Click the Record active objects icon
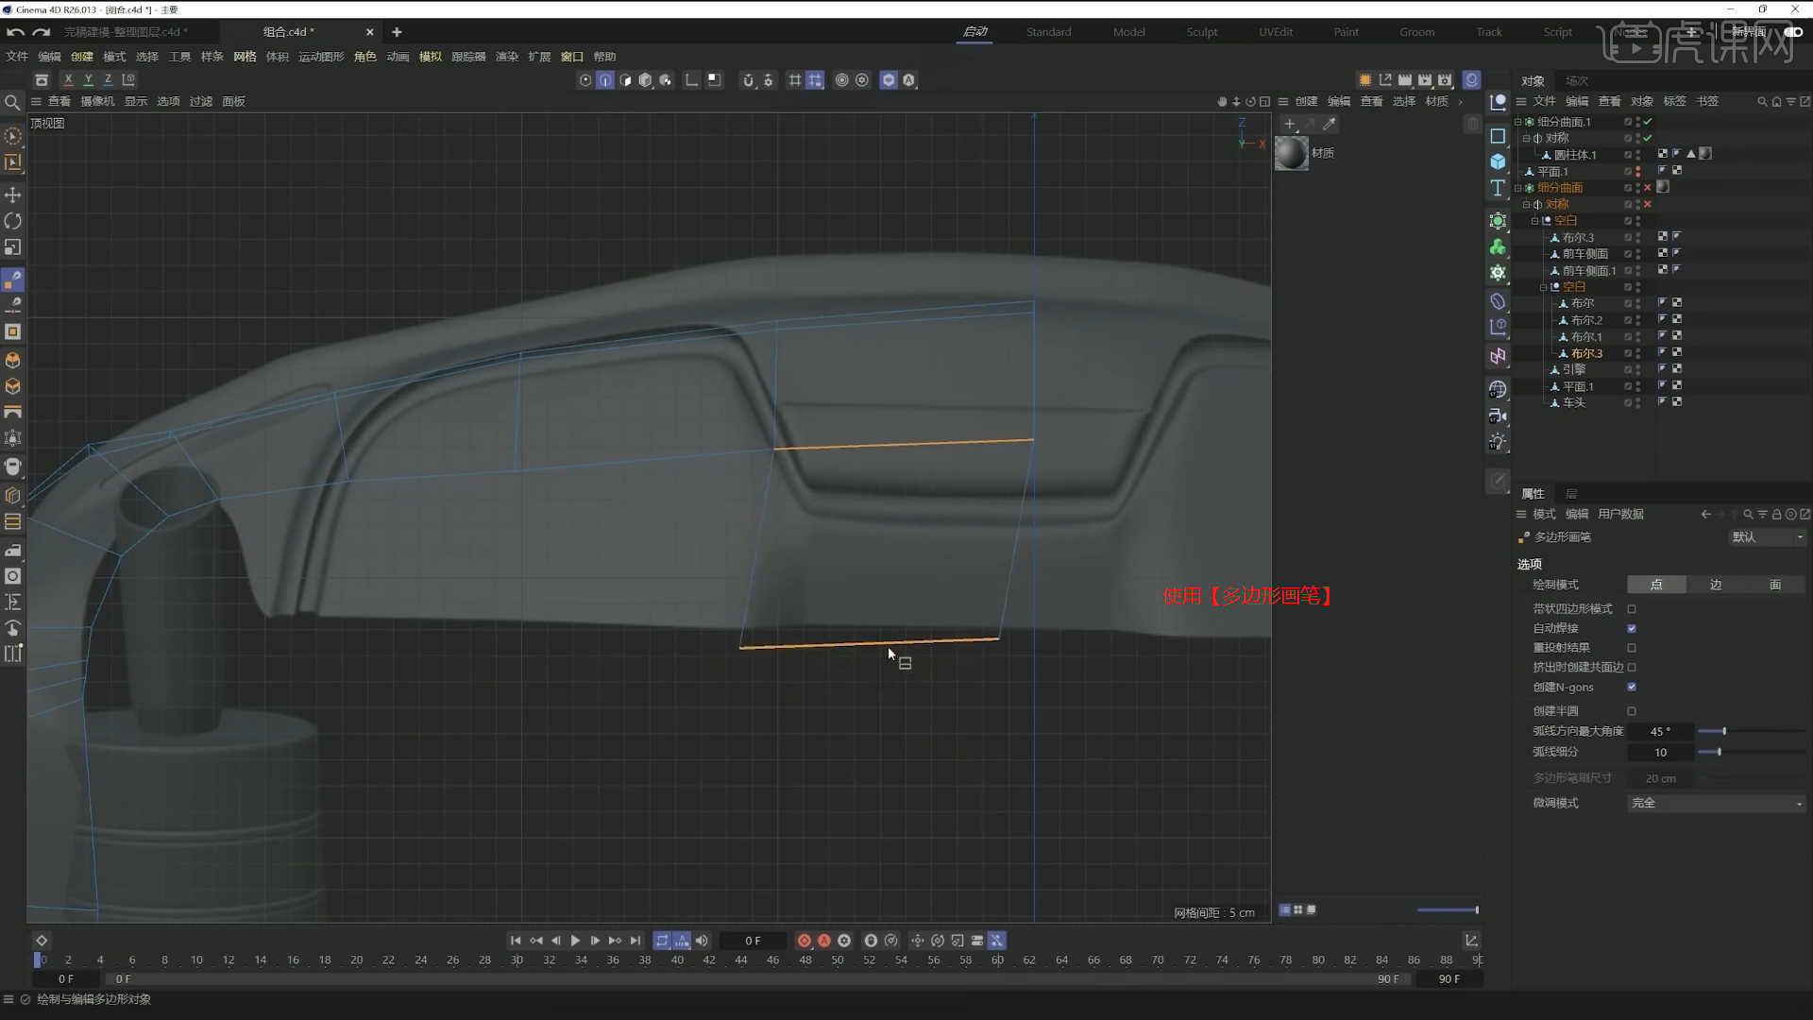1813x1020 pixels. [804, 941]
